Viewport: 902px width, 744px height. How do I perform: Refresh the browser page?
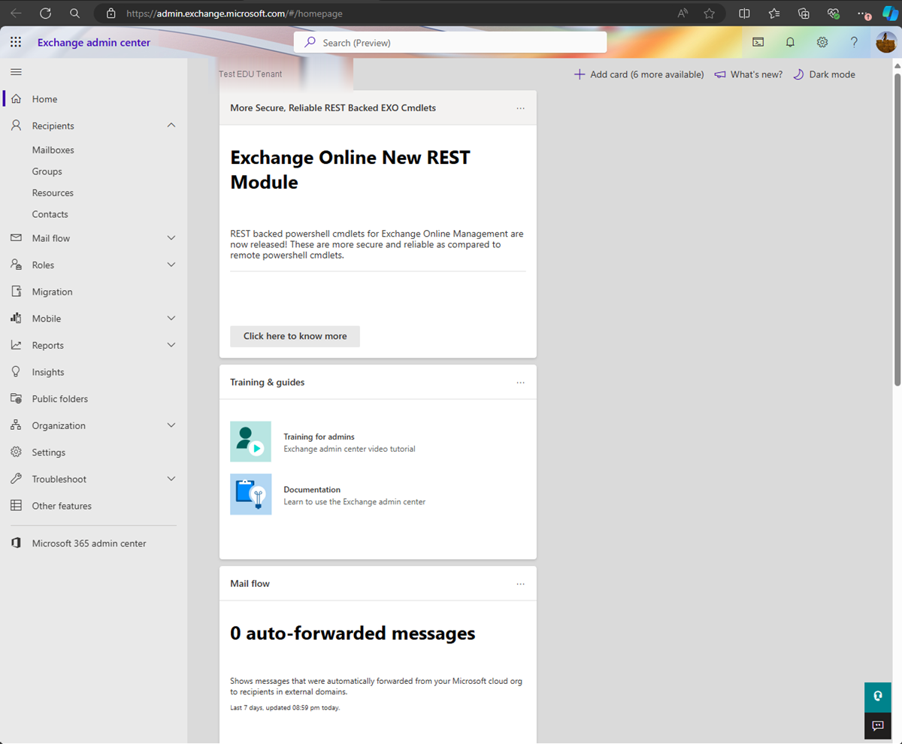pos(45,14)
